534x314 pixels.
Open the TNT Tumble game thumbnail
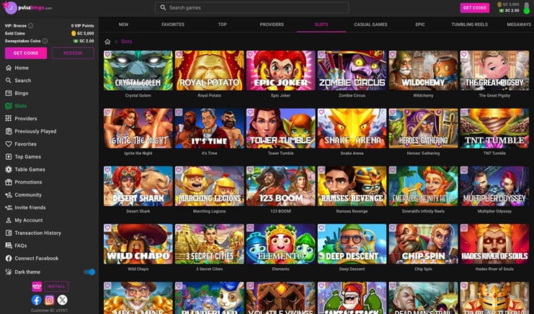click(494, 128)
